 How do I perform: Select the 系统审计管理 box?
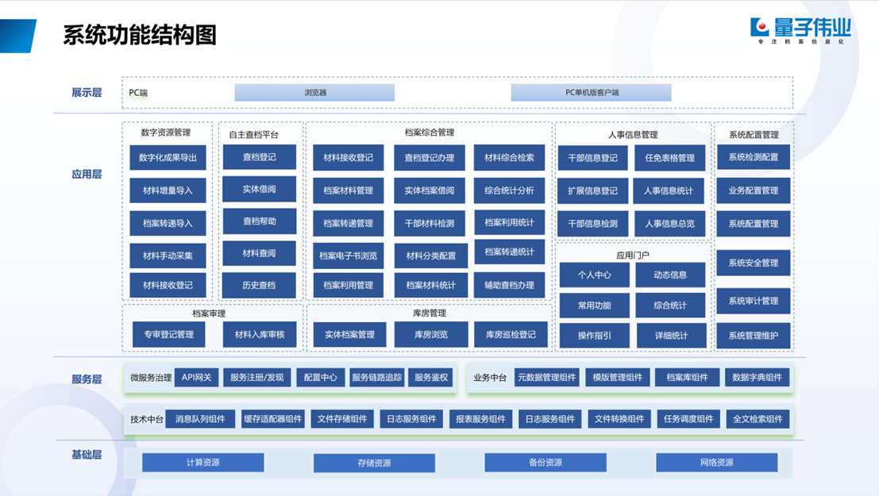[754, 301]
